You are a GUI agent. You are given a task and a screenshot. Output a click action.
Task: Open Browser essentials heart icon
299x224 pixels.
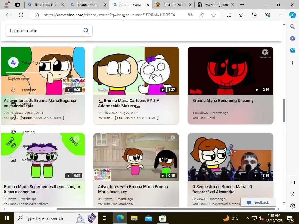tap(267, 15)
